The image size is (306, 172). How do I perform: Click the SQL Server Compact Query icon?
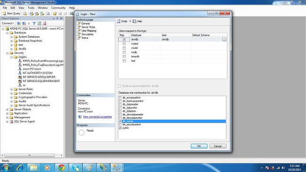pyautogui.click(x=48, y=14)
